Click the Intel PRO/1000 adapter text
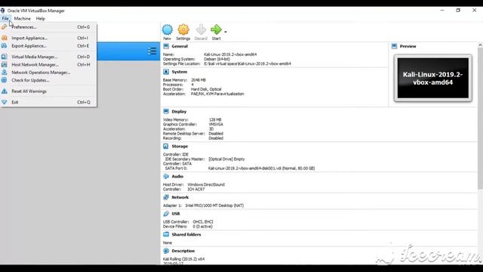 click(214, 206)
